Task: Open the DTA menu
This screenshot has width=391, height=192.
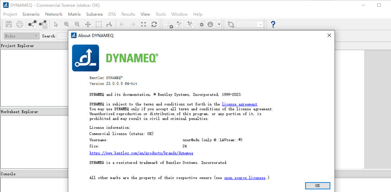Action: click(112, 14)
